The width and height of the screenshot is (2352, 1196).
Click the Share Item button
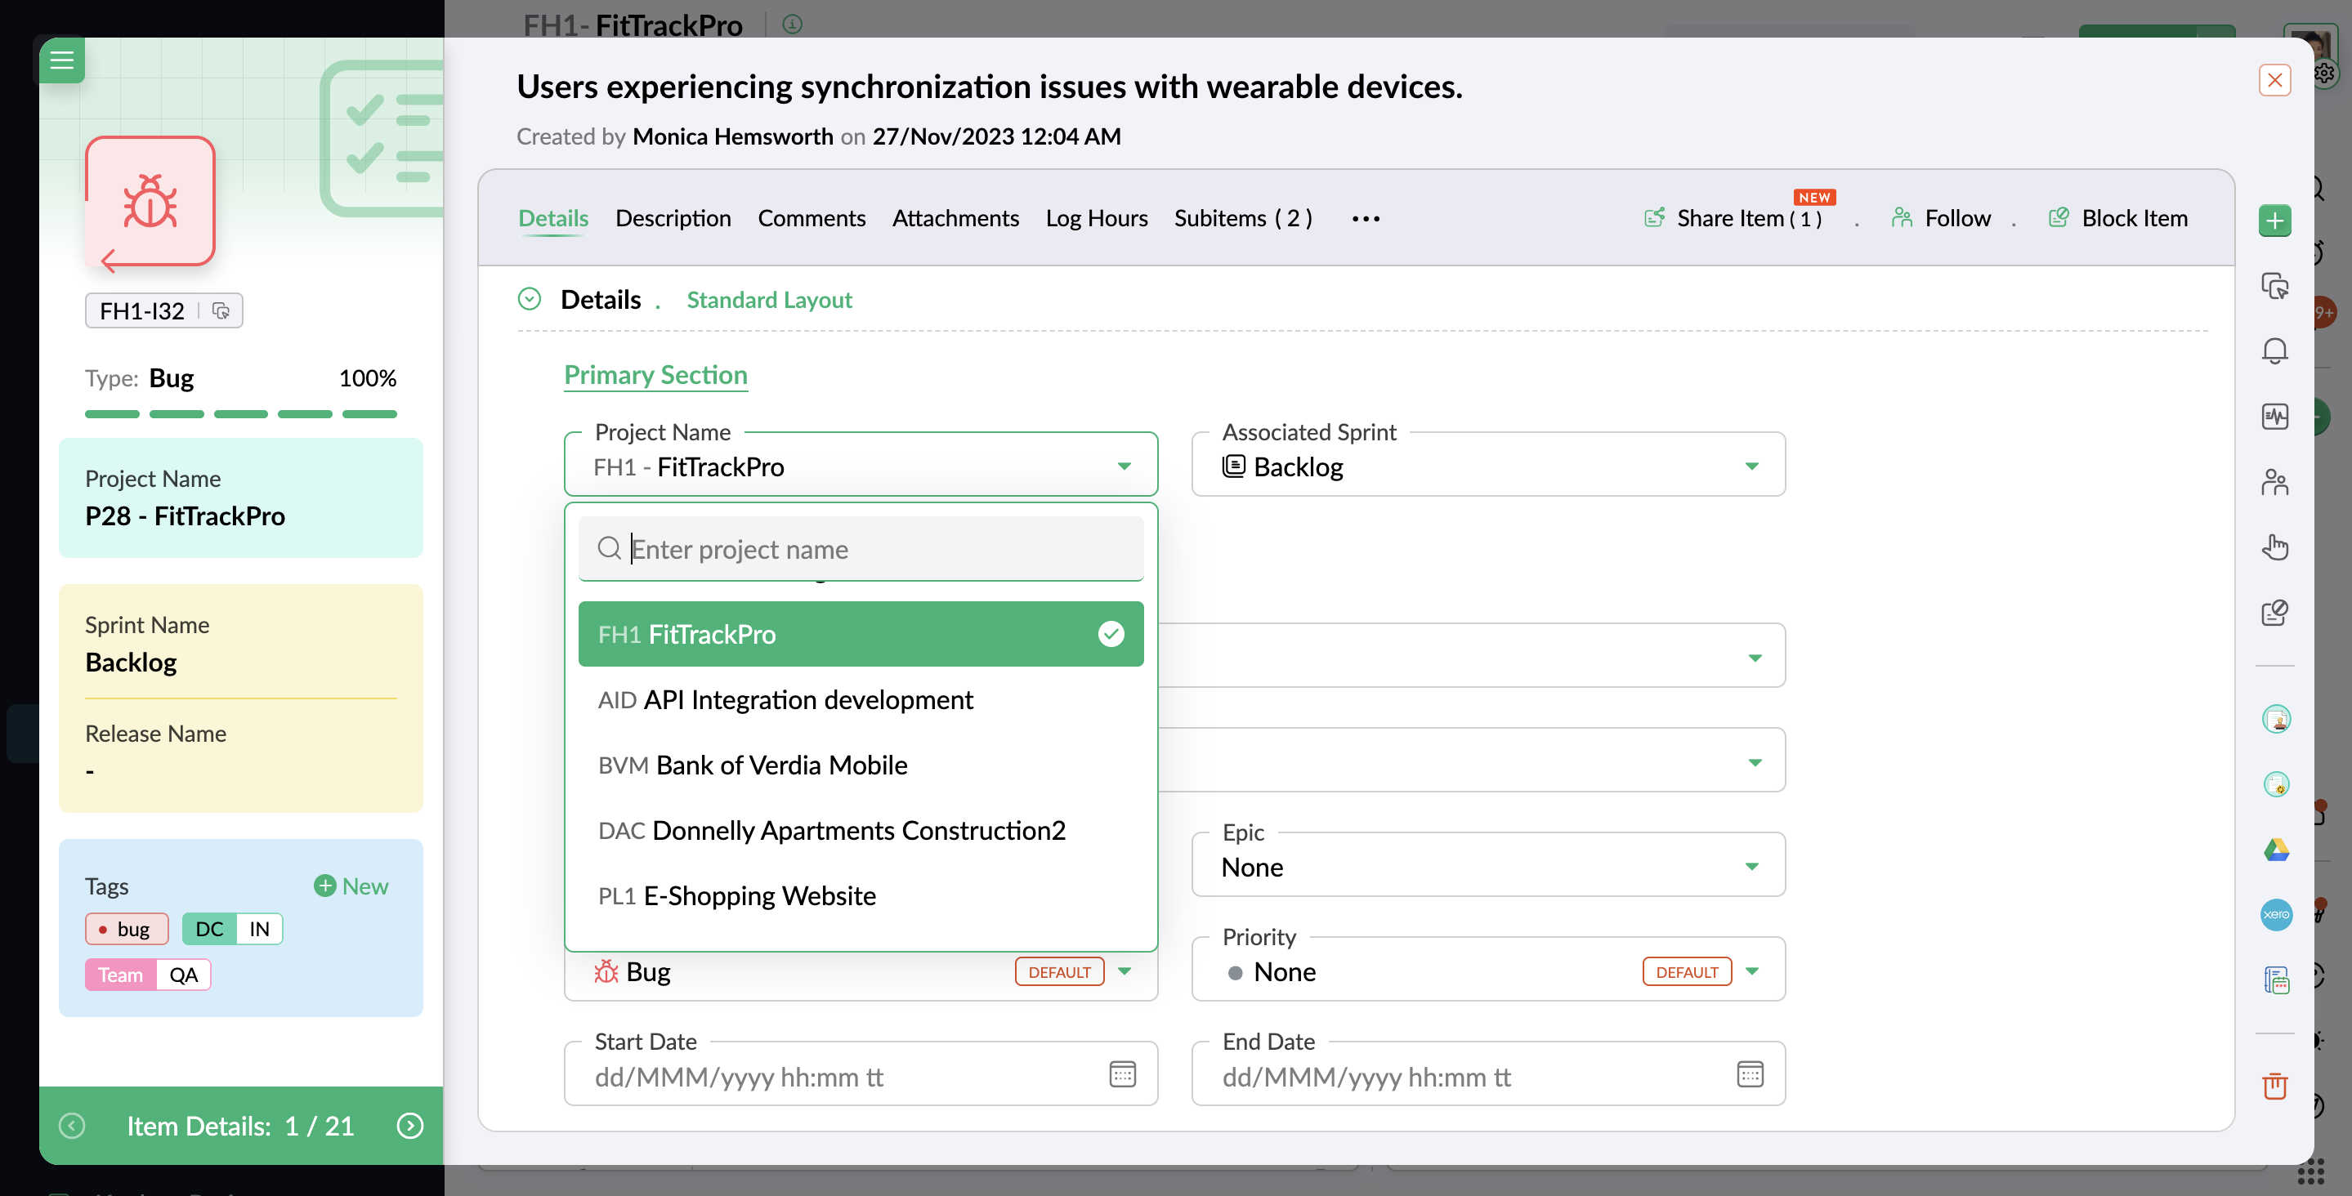(x=1733, y=218)
